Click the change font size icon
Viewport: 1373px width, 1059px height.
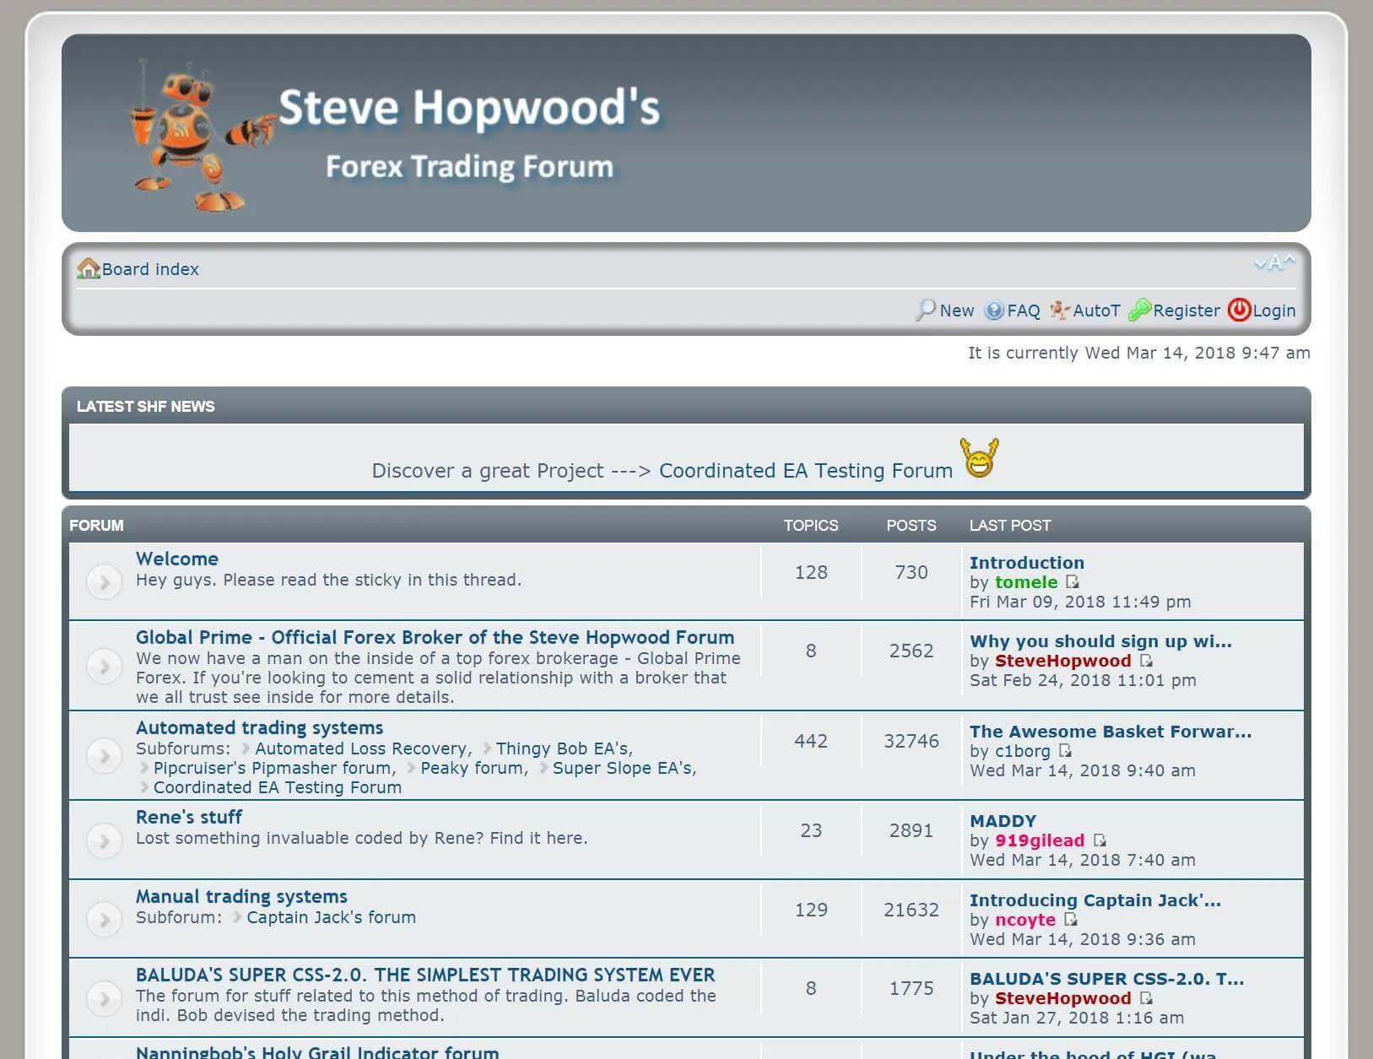[1274, 262]
